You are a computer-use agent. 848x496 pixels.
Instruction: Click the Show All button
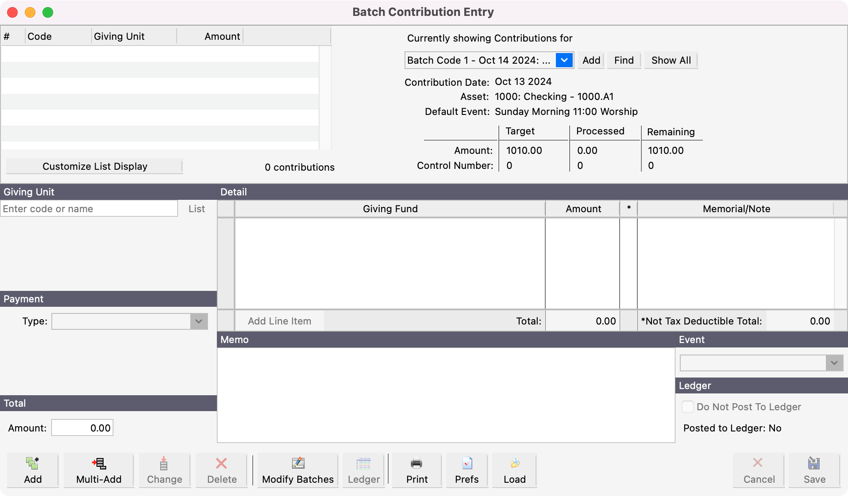pos(671,60)
